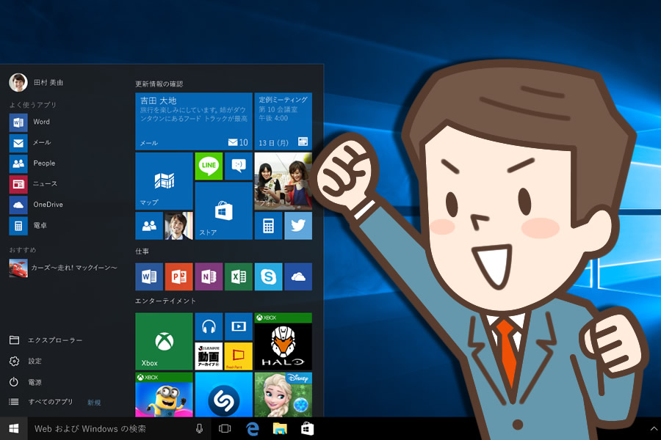The height and width of the screenshot is (440, 661).
Task: Show すべてのアプリ list
Action: [41, 402]
